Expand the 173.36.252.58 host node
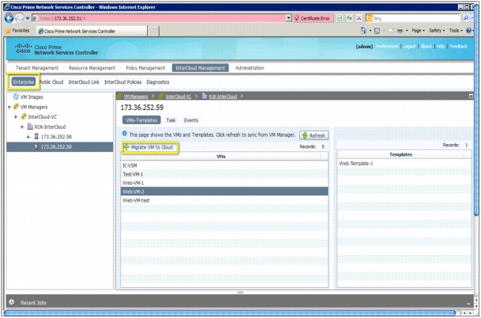This screenshot has height=318, width=481. coord(28,137)
